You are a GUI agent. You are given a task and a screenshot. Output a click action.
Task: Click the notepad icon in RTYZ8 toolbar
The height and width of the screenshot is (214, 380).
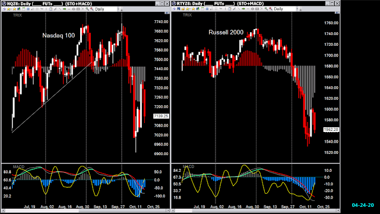(x=230, y=9)
